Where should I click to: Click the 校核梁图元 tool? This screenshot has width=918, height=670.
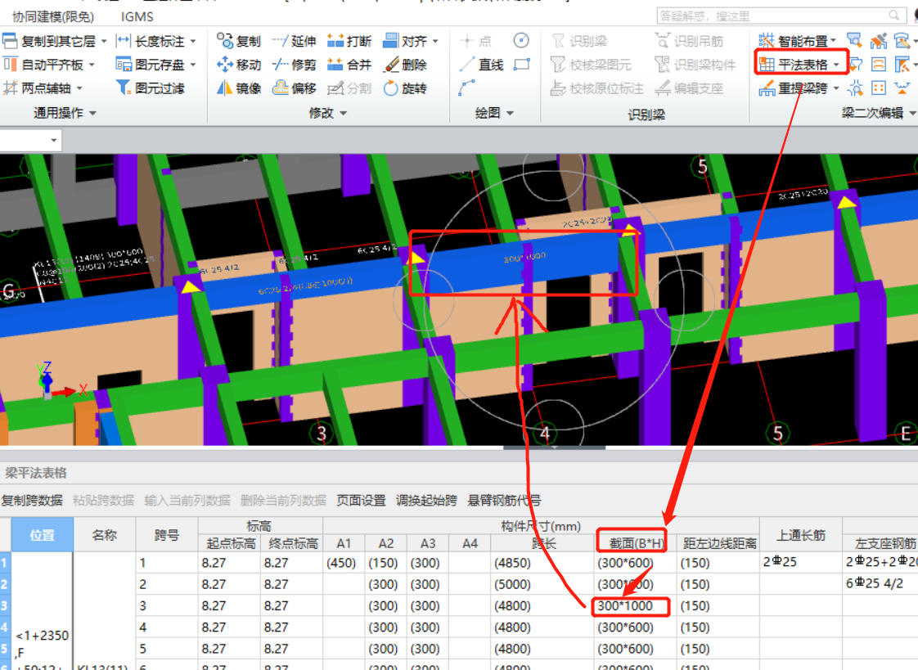click(592, 65)
